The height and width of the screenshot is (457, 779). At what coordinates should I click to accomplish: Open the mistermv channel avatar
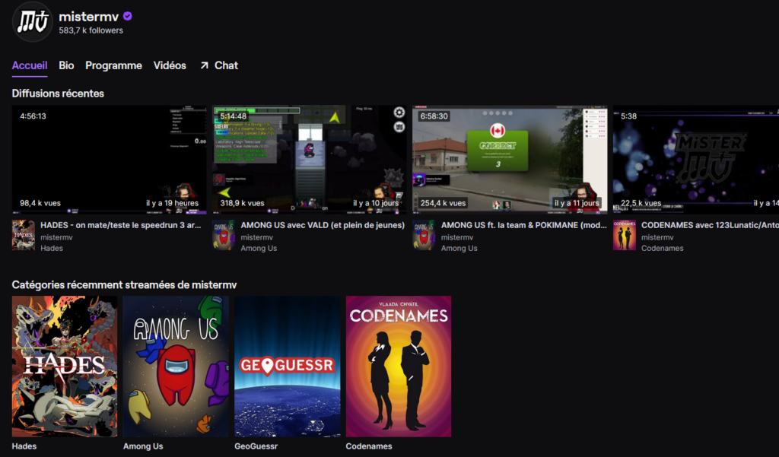coord(32,22)
